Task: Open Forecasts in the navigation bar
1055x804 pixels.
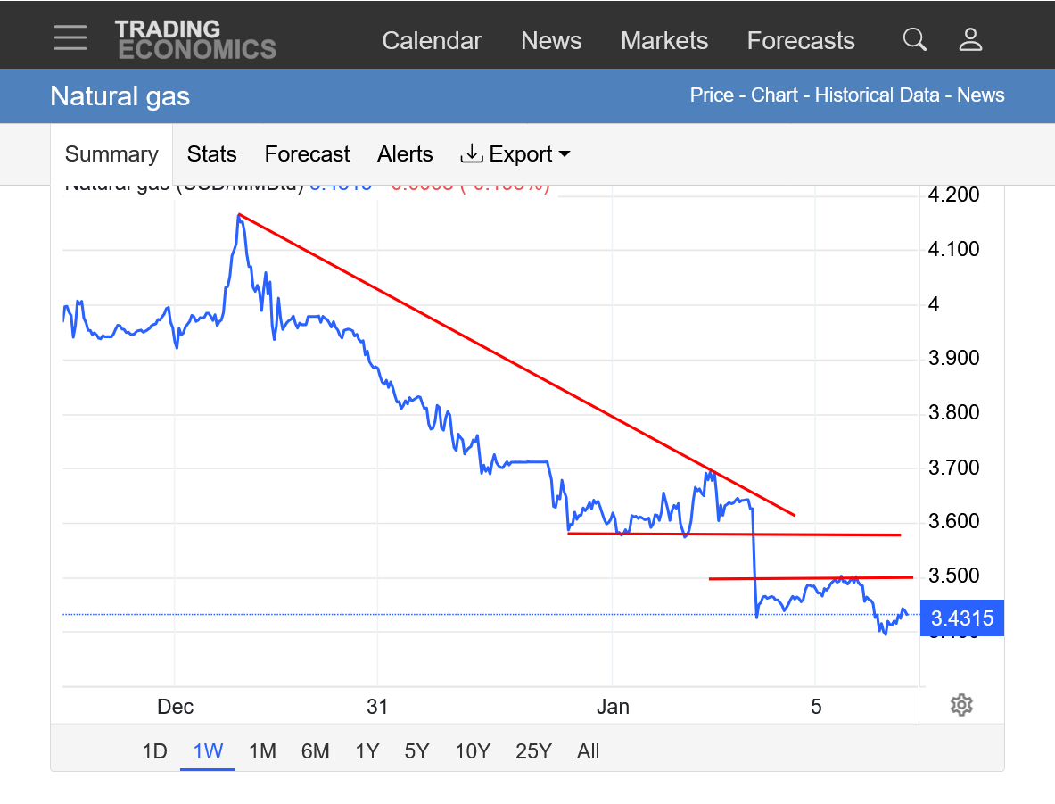Action: click(800, 41)
